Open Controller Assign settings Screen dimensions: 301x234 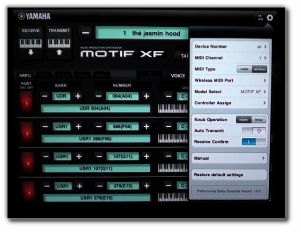[x=230, y=103]
